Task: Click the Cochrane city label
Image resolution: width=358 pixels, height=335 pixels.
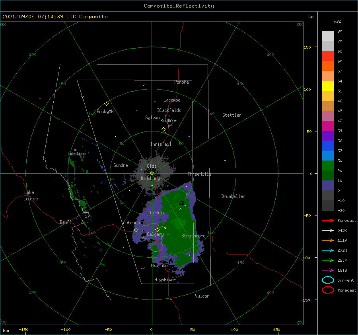Action: tap(130, 223)
